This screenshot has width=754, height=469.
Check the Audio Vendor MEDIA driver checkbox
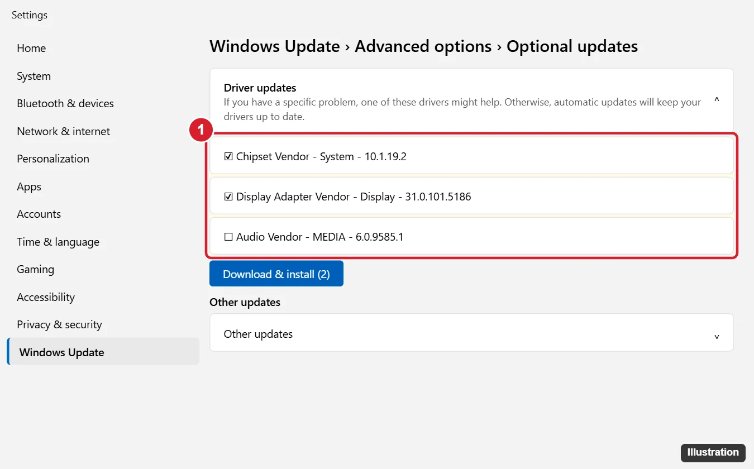pos(228,237)
